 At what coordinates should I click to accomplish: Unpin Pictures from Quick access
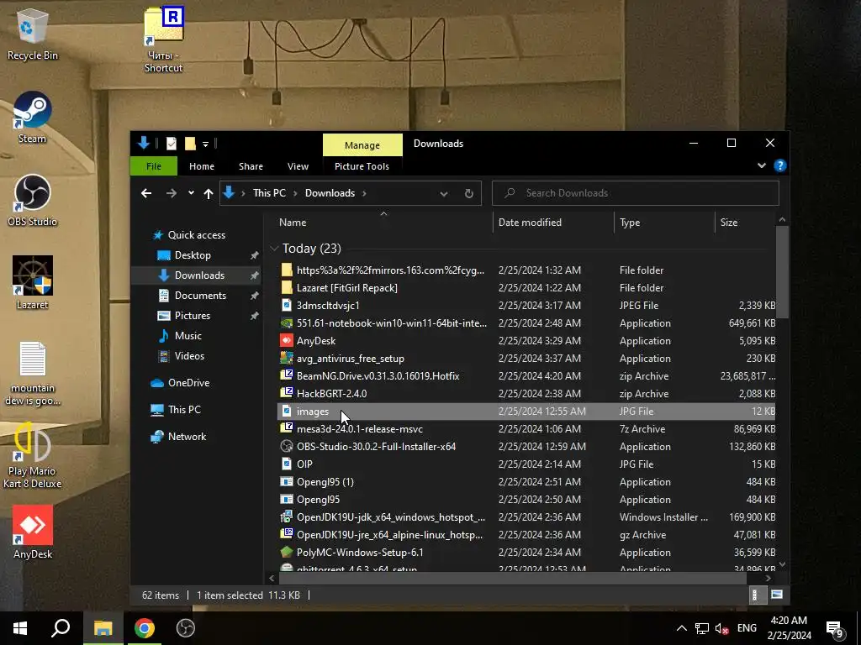(254, 316)
